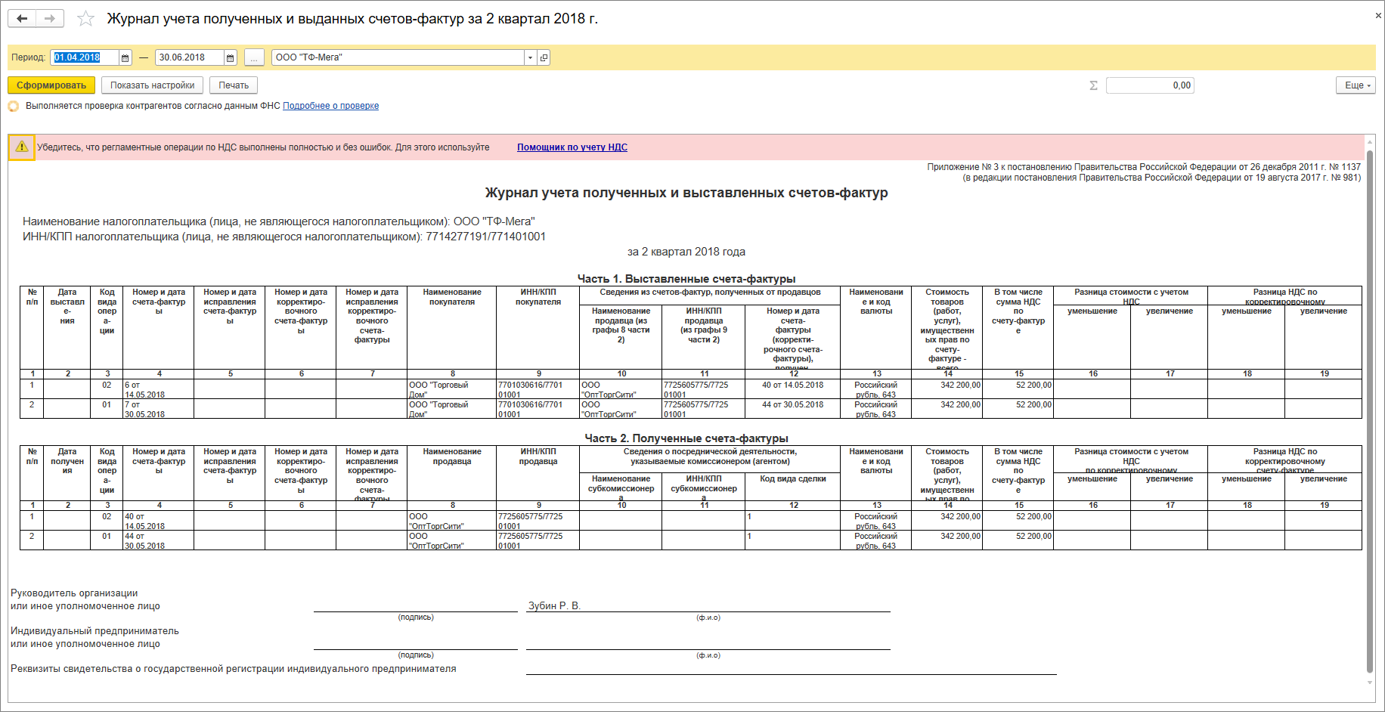The width and height of the screenshot is (1385, 712).
Task: Click the vertical scrollbar of the report
Action: [x=1370, y=410]
